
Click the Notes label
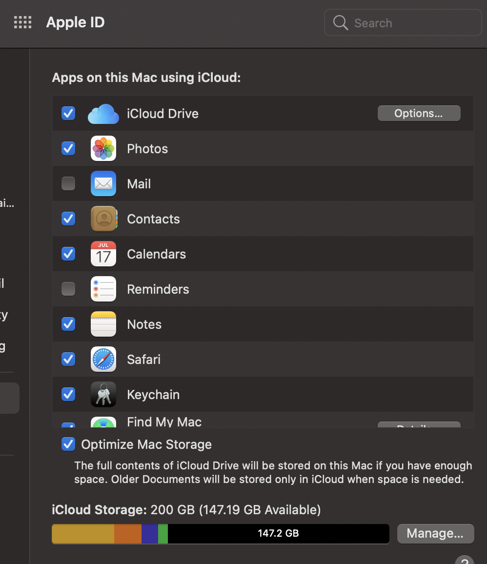(144, 324)
